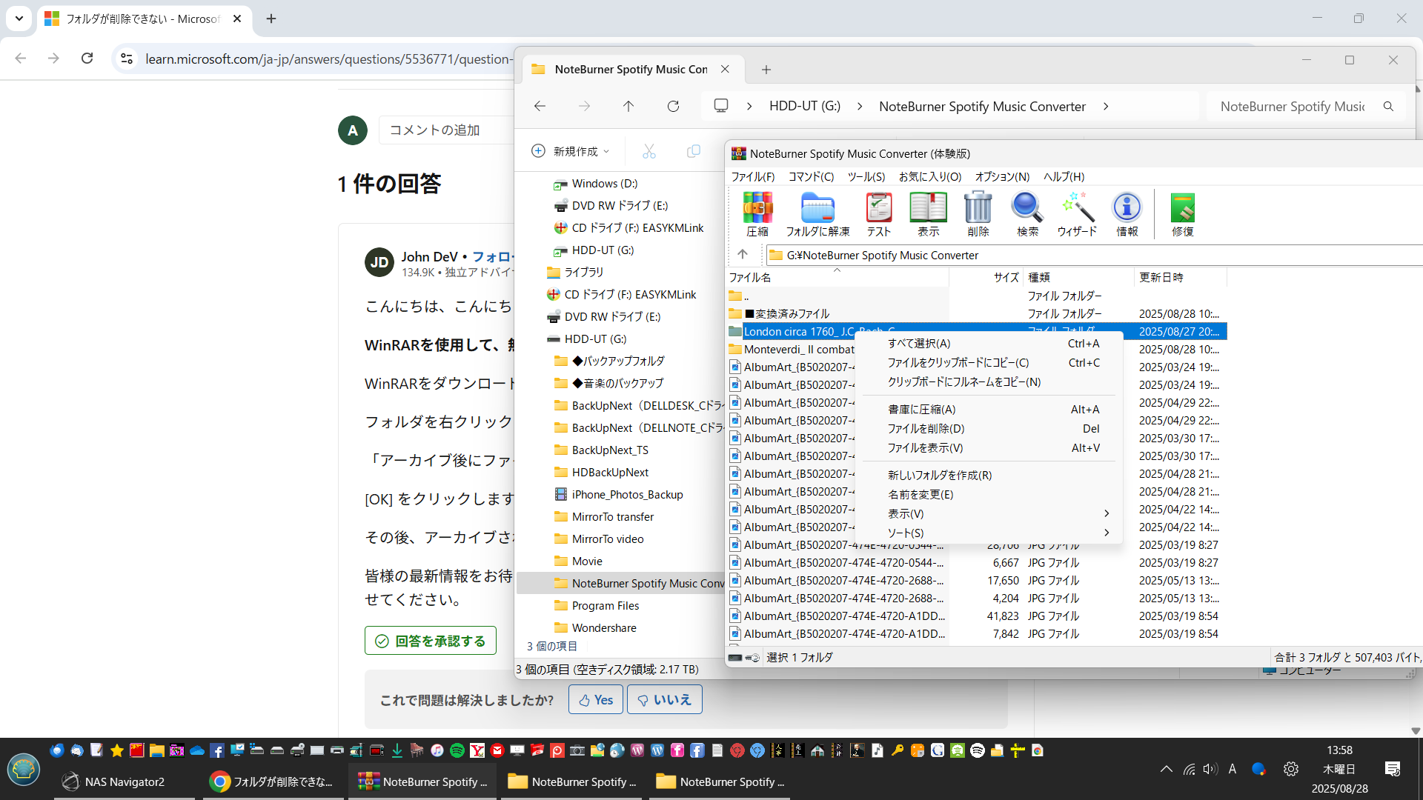This screenshot has height=800, width=1423.
Task: Choose 名前を変更(E) from context menu
Action: (989, 494)
